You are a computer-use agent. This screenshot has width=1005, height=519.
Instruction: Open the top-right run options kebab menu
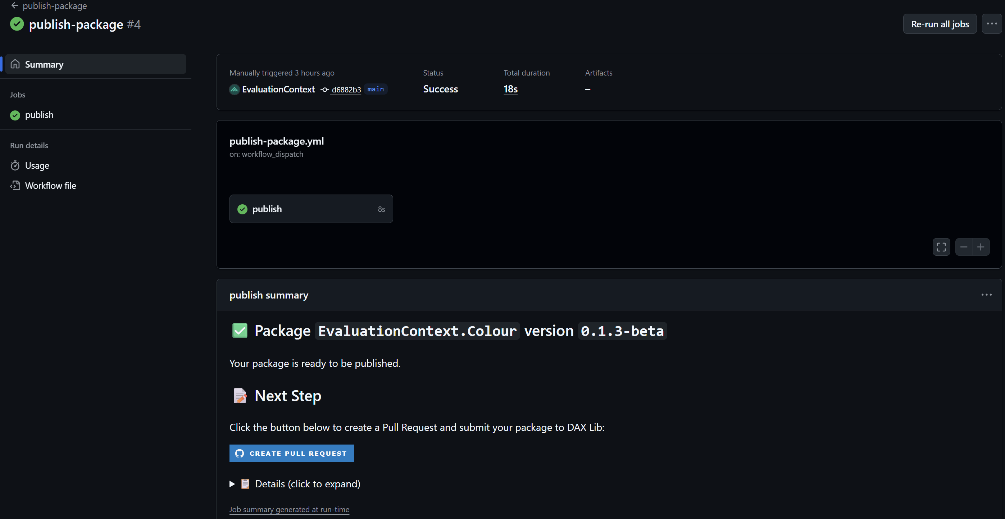pos(991,24)
